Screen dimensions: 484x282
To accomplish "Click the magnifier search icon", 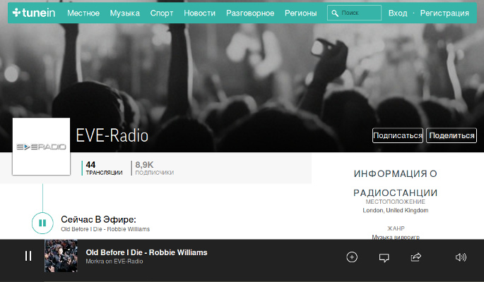I will [x=335, y=13].
